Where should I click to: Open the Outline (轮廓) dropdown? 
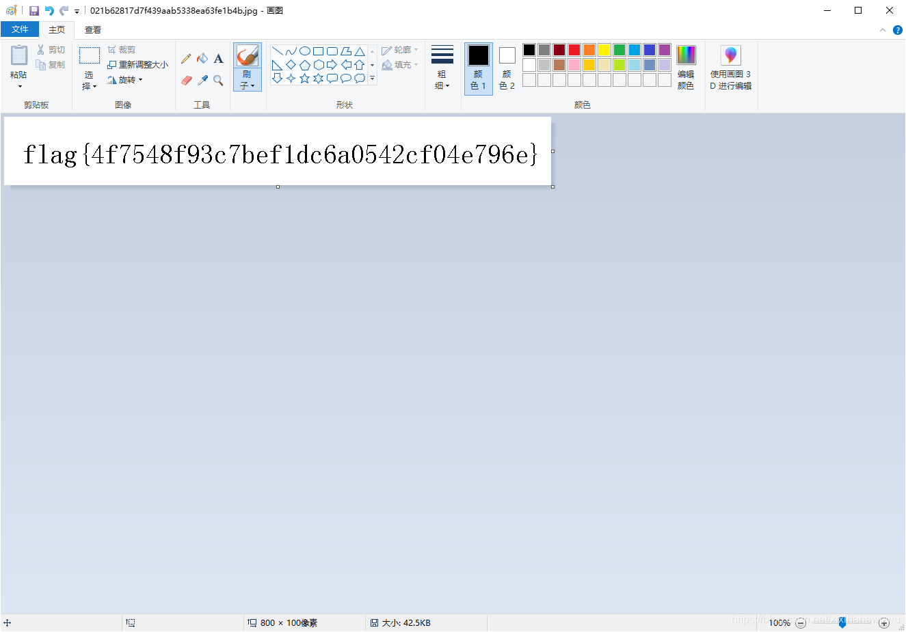pos(400,50)
